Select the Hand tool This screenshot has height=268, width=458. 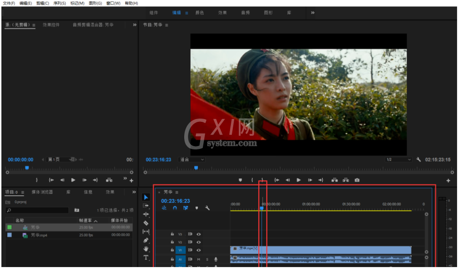coord(146,249)
